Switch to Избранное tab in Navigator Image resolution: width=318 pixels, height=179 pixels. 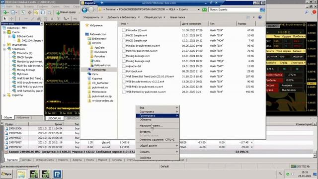pos(23,117)
